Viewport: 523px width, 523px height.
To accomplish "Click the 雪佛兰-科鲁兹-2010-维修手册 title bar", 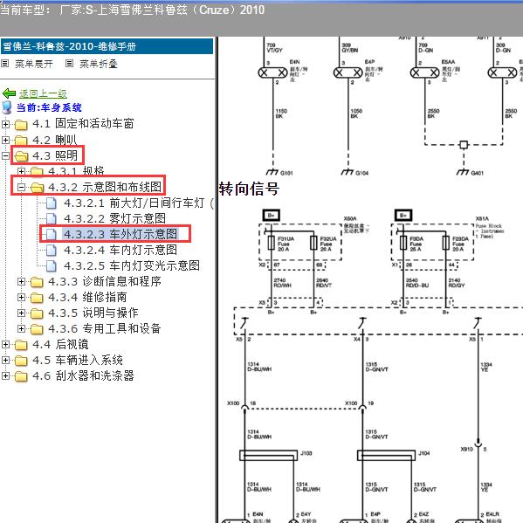I will [x=107, y=46].
